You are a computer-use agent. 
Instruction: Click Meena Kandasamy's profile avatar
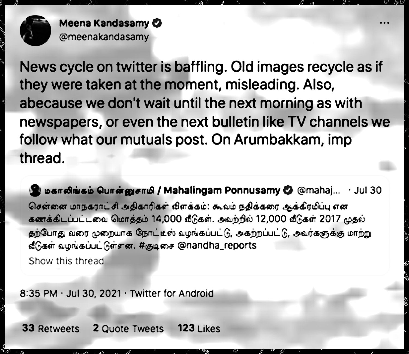[x=35, y=30]
